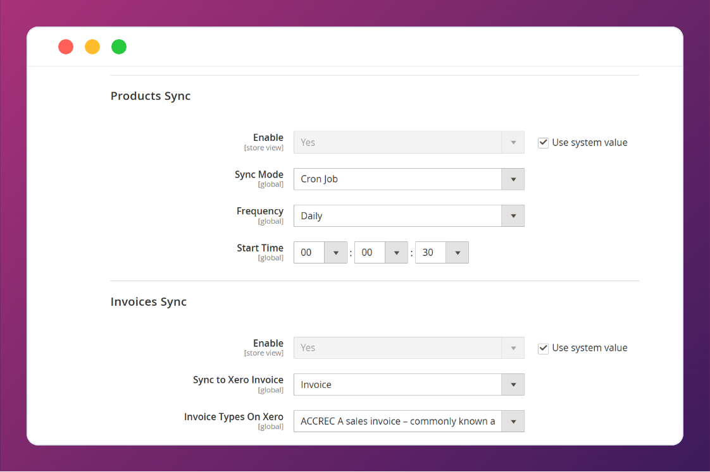Click the Sync Mode field label

(259, 174)
